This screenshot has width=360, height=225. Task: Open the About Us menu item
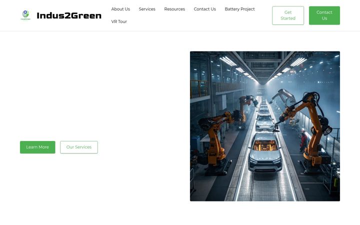120,9
